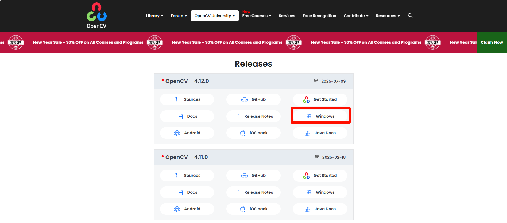
Task: Click the Get Started logo icon for OpenCV 4.12.0
Action: [x=306, y=99]
